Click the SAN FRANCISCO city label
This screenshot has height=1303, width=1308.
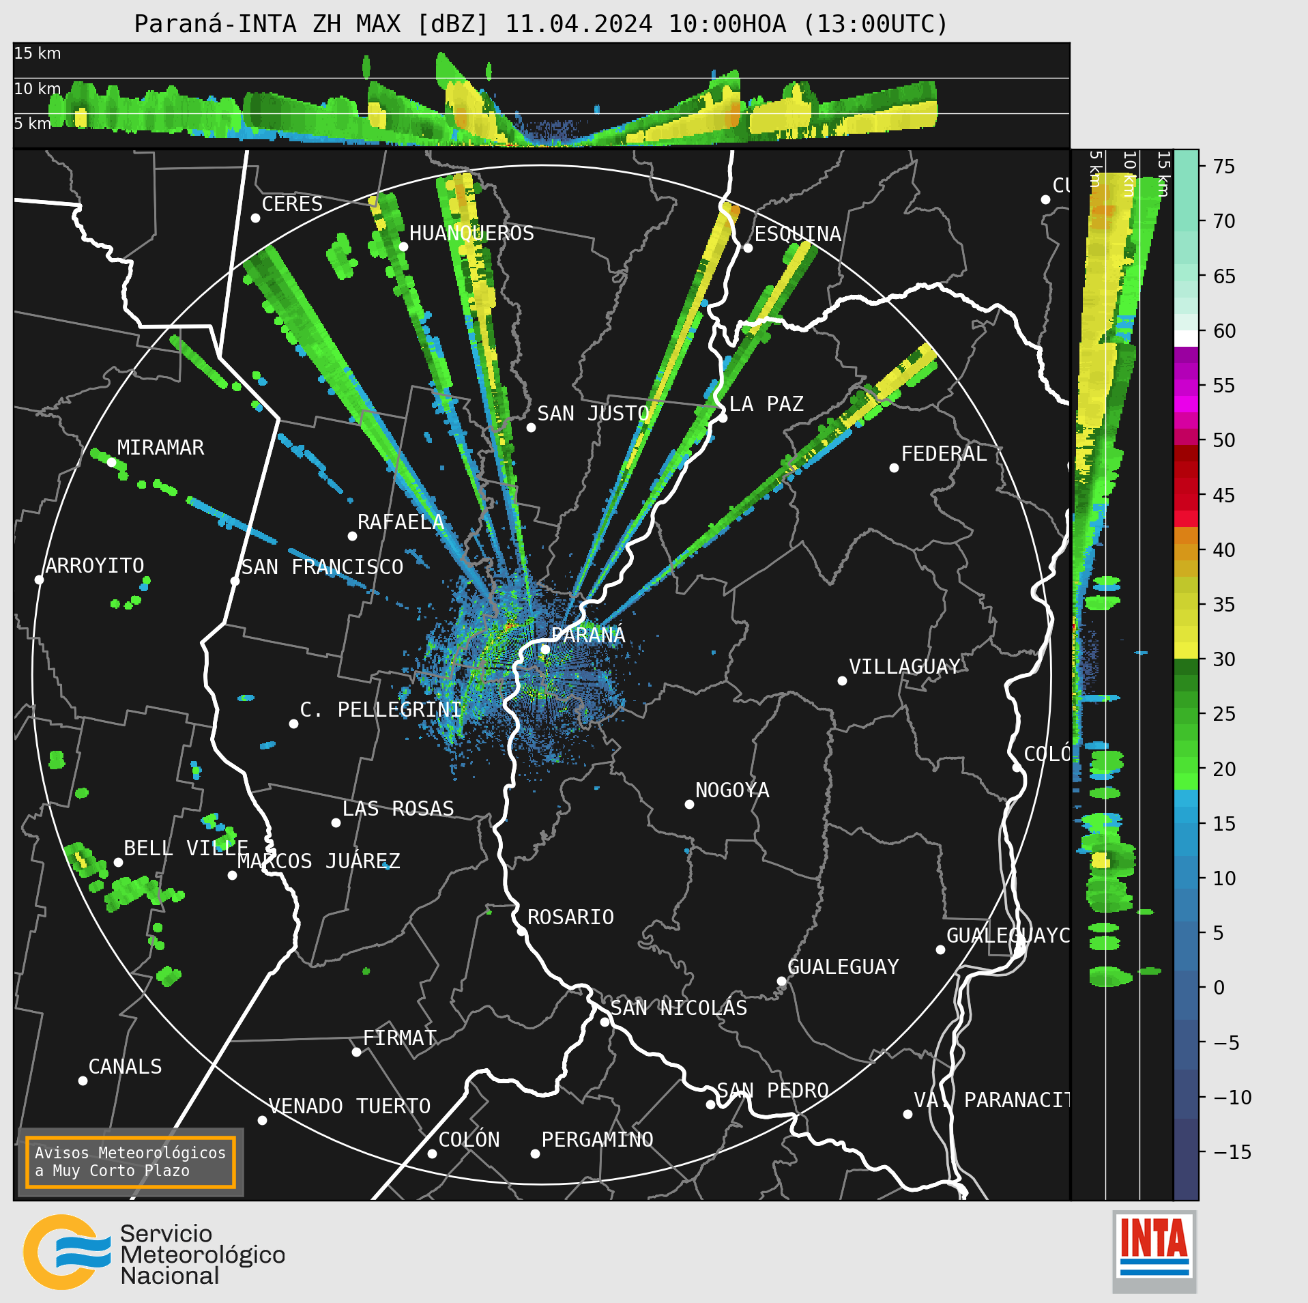tap(322, 567)
